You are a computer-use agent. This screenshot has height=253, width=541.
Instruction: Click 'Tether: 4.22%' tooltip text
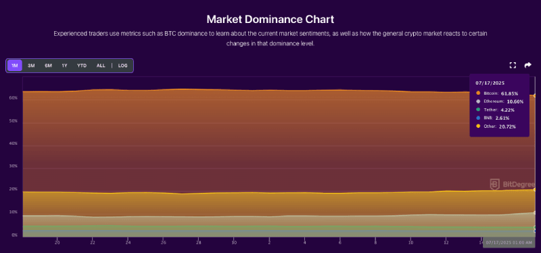click(499, 110)
